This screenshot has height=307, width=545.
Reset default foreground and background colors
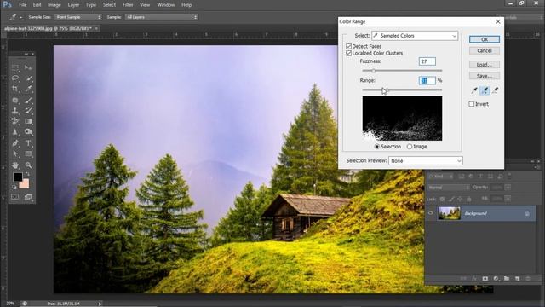tap(14, 187)
